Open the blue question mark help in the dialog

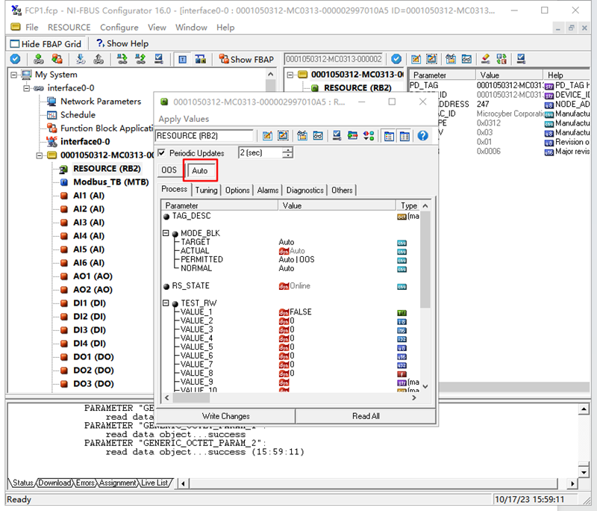pos(422,136)
